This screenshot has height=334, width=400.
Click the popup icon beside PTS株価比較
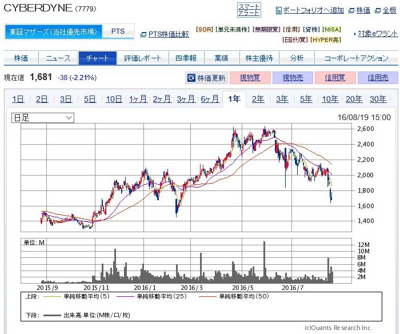click(x=143, y=34)
